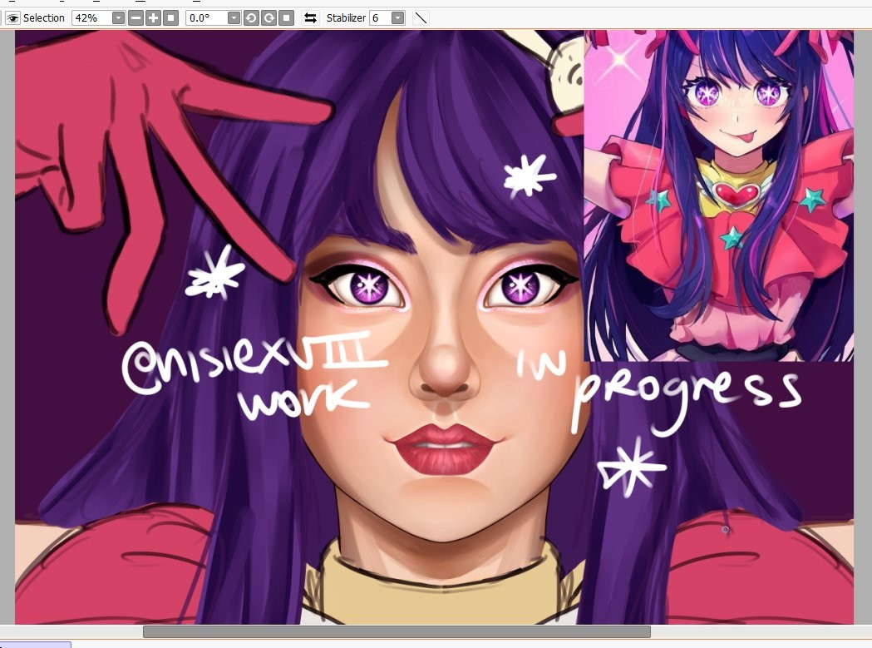Click the zoom out minus button

pos(135,17)
